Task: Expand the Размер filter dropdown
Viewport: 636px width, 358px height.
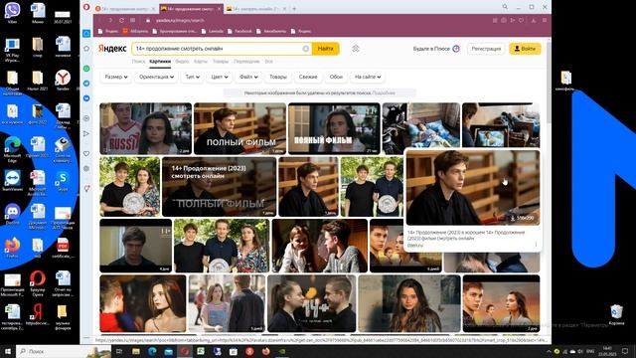Action: [x=116, y=77]
